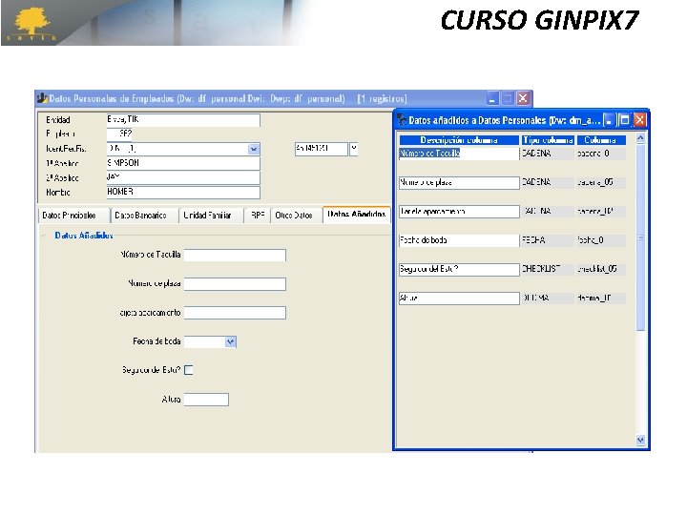Click the 1º Apellido field showing SIMPSON
The image size is (687, 515).
[183, 163]
